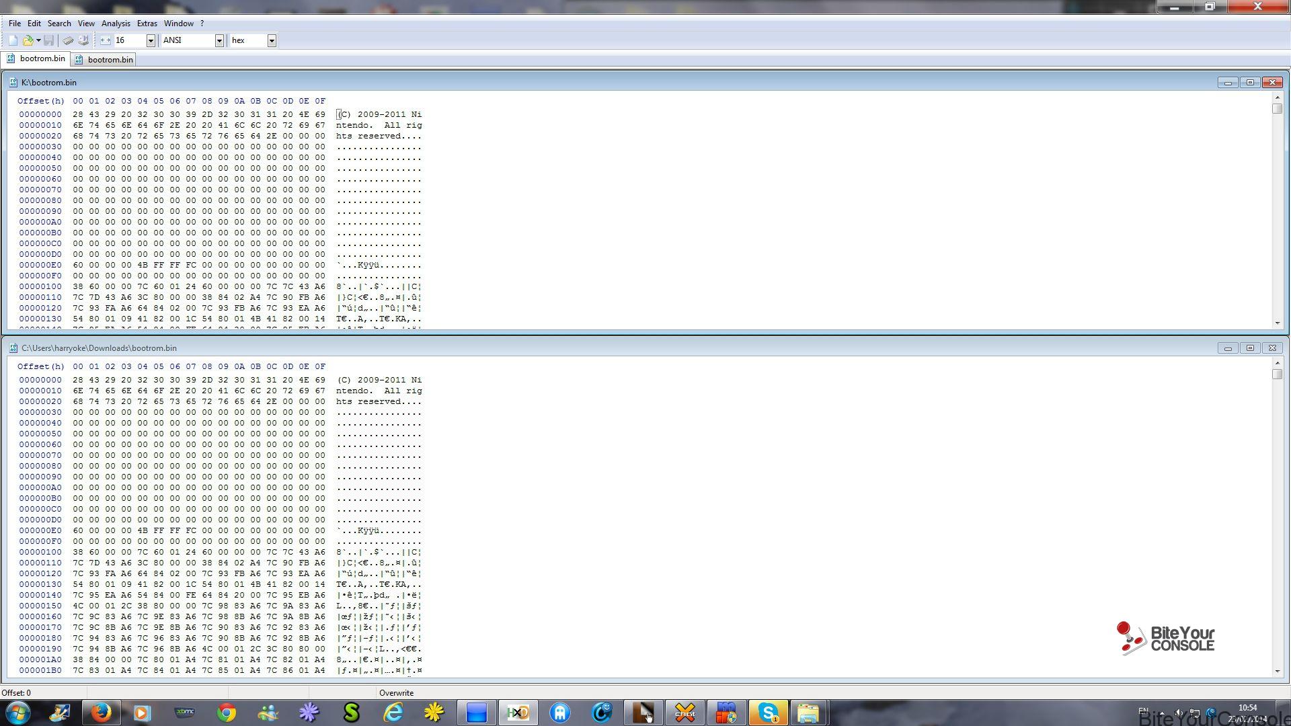Click the HxD taskbar button
Image resolution: width=1291 pixels, height=726 pixels.
(x=518, y=713)
